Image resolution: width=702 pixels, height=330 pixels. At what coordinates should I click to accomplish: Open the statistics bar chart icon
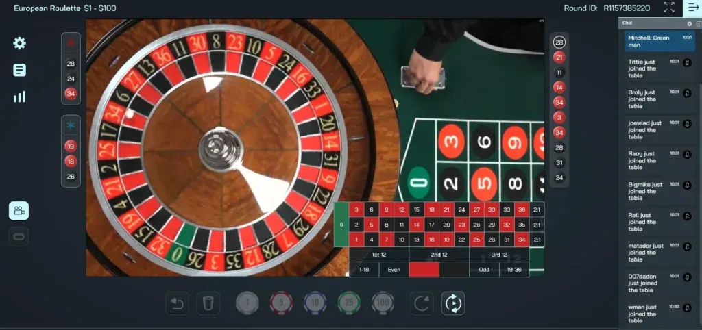[19, 97]
